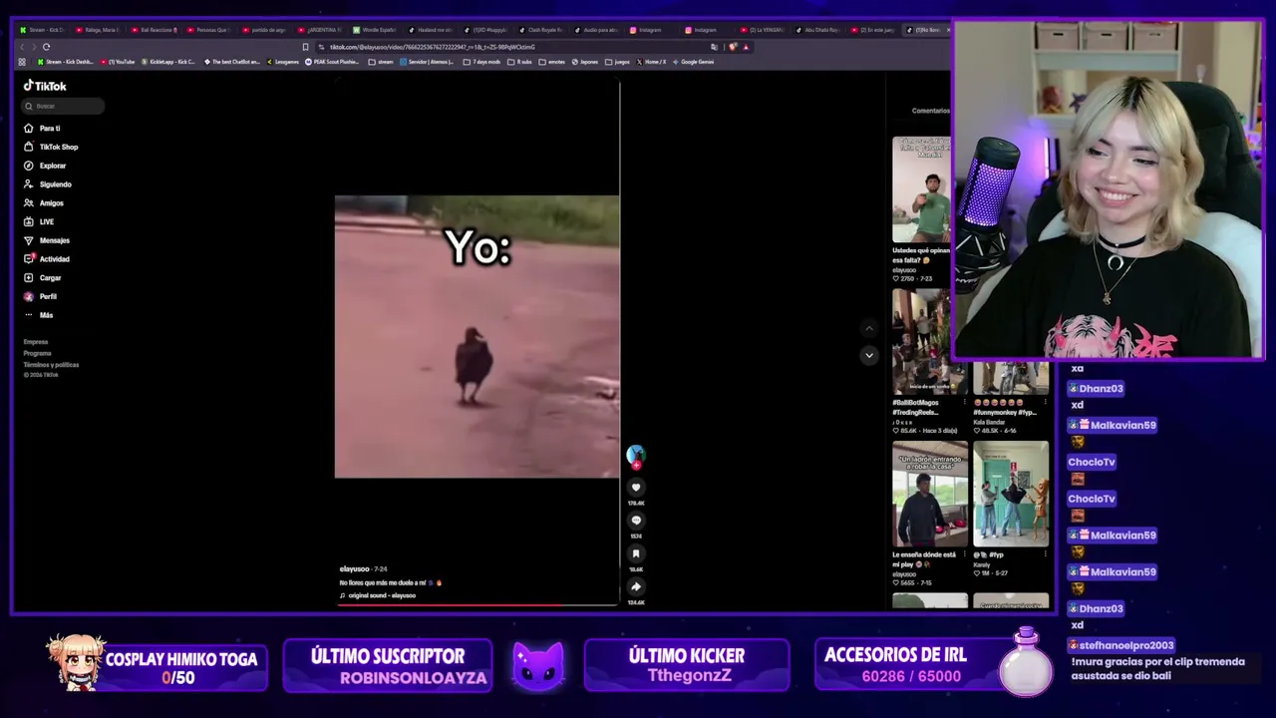The height and width of the screenshot is (718, 1276).
Task: Open the 'Ustedes qué opinan esa falta' video
Action: 921,190
